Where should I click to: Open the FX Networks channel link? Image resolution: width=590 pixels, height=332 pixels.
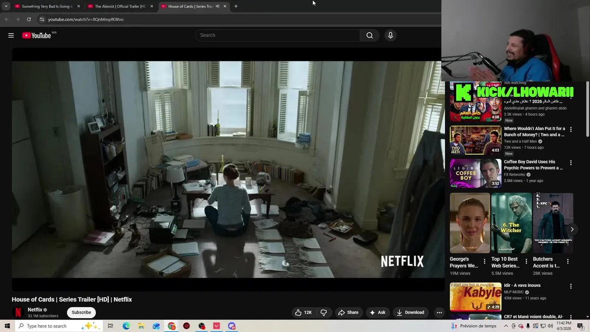[x=514, y=175]
